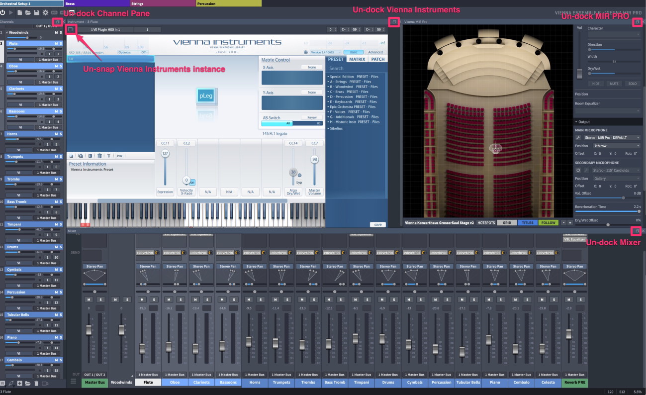Solo the Timpani channel in channel list
Screen dimensions: 646x395
[61, 224]
